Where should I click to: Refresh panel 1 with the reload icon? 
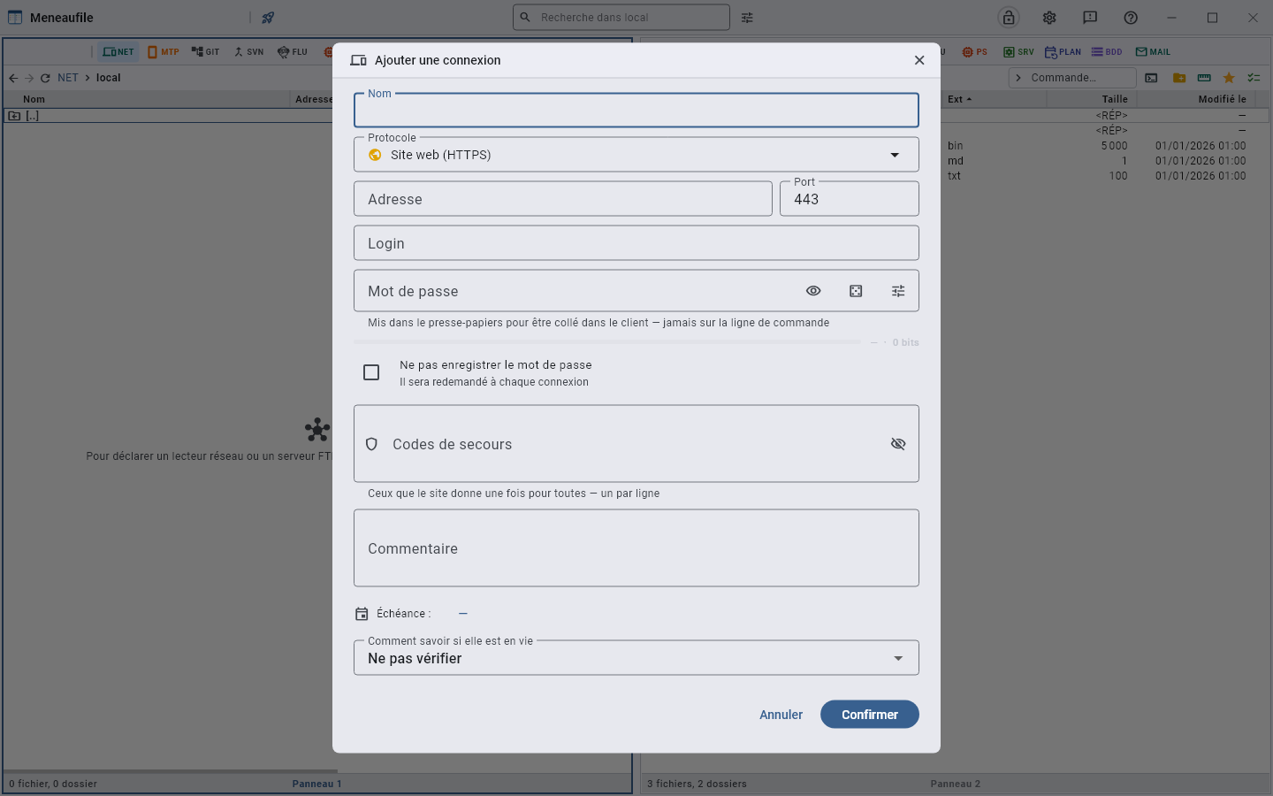[45, 78]
